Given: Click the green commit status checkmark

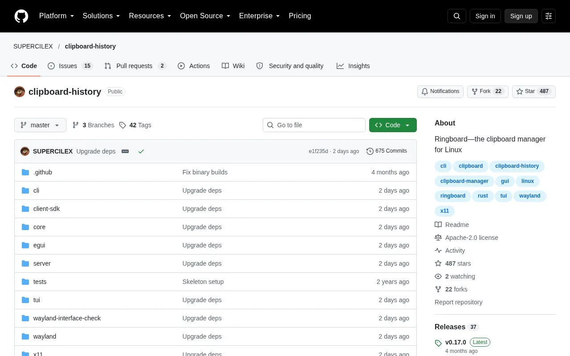Looking at the screenshot, I should pyautogui.click(x=141, y=151).
